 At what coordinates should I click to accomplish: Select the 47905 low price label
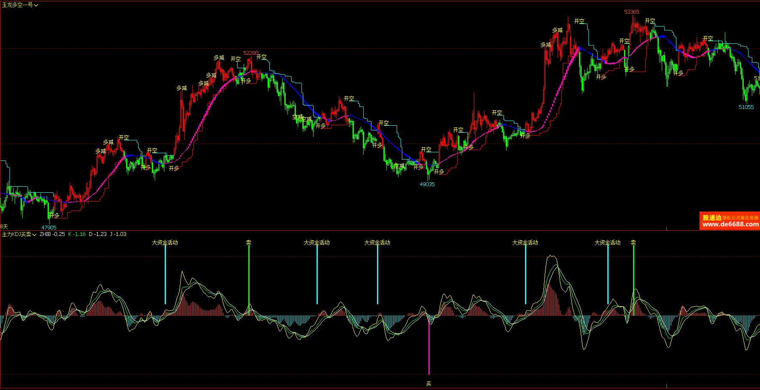(49, 228)
